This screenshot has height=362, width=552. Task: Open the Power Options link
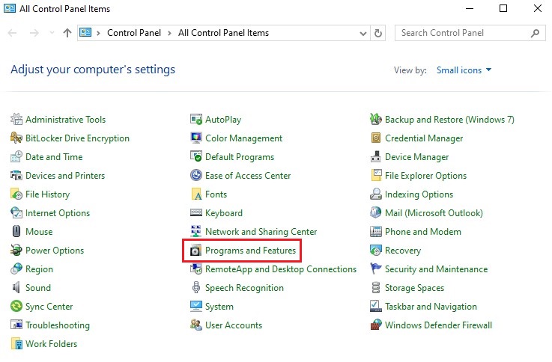[x=55, y=251]
